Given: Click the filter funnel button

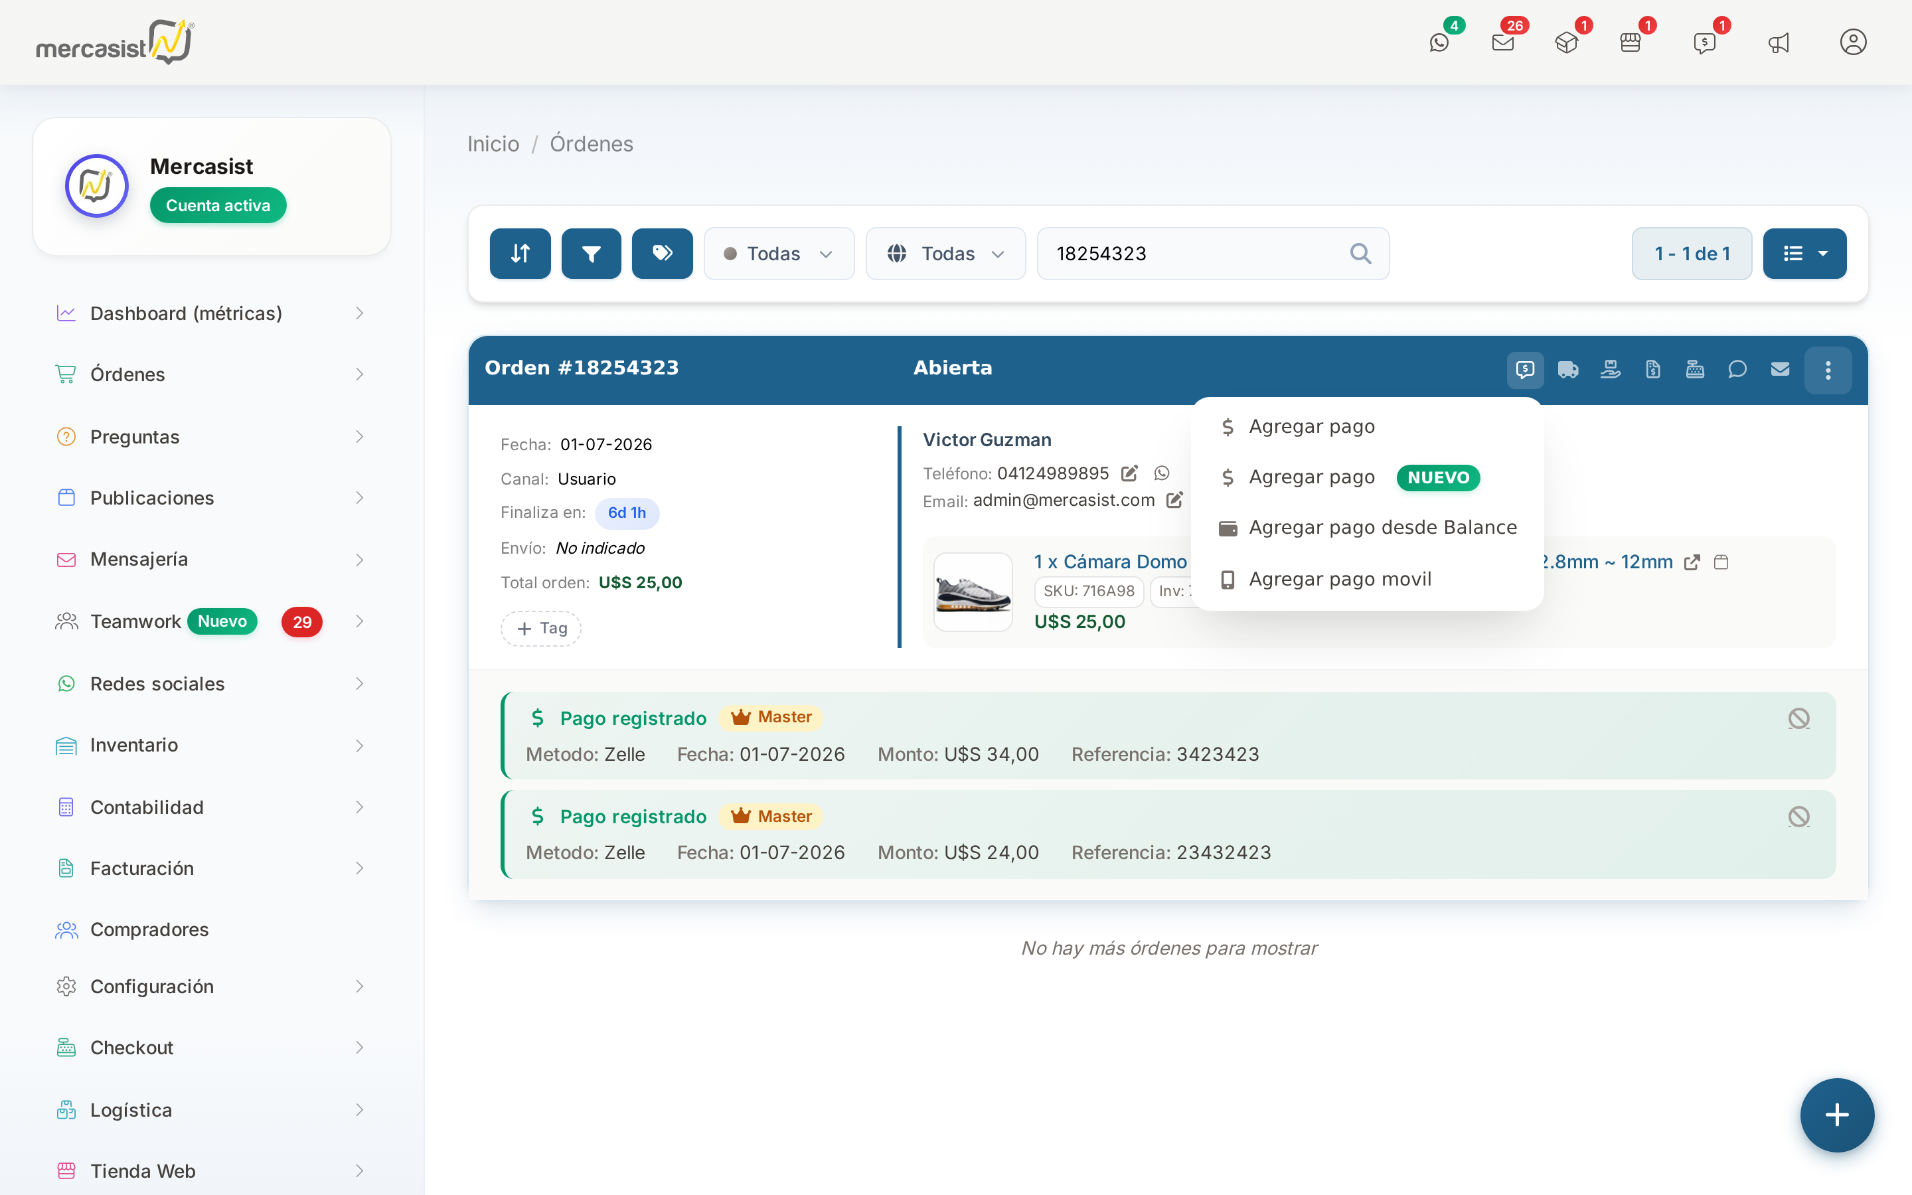Looking at the screenshot, I should (591, 254).
